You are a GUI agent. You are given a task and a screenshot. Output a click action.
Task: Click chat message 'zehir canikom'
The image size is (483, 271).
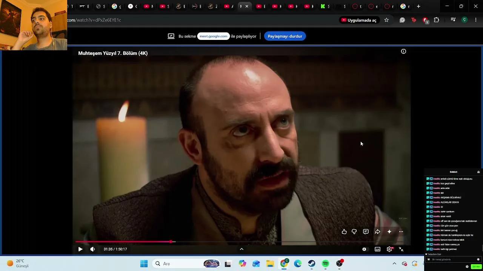(448, 212)
